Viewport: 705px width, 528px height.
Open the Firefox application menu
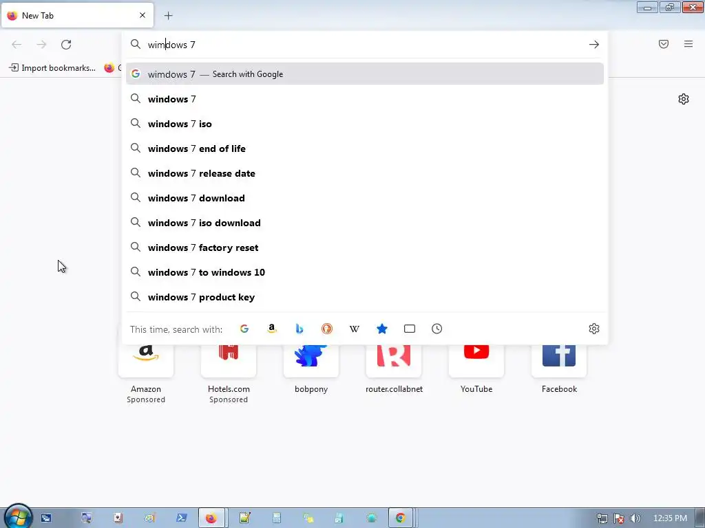click(688, 44)
